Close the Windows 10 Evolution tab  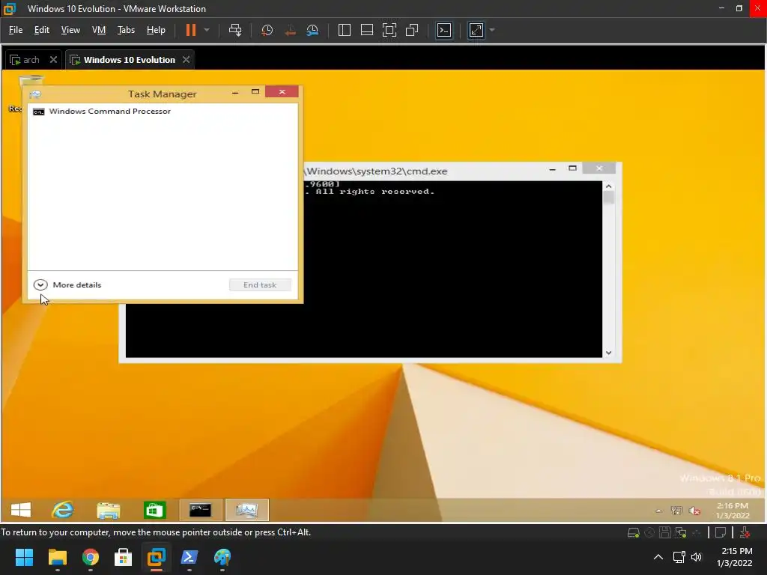pyautogui.click(x=186, y=60)
